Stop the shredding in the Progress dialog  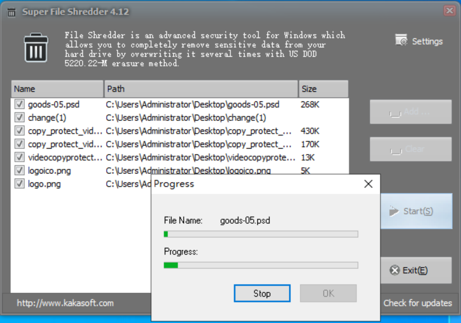pos(262,293)
